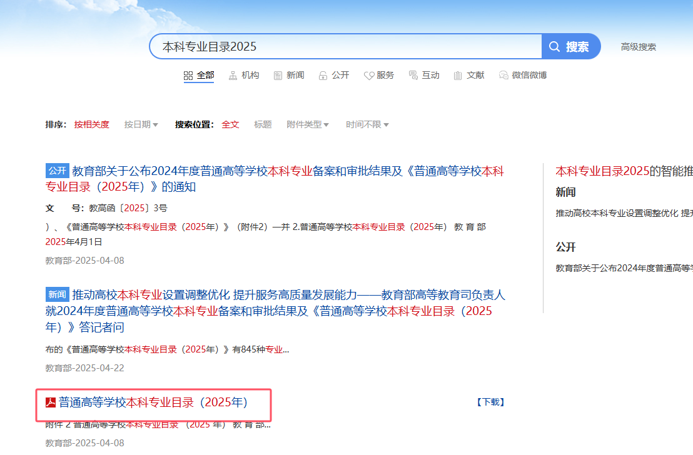Click the 全部 grid icon
This screenshot has height=455, width=693.
pos(188,76)
